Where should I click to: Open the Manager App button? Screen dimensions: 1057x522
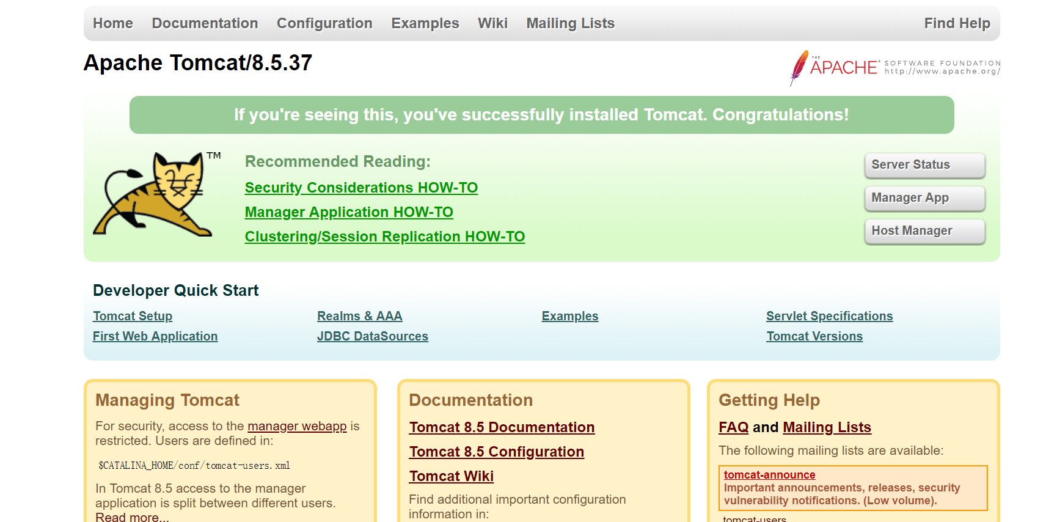tap(924, 198)
